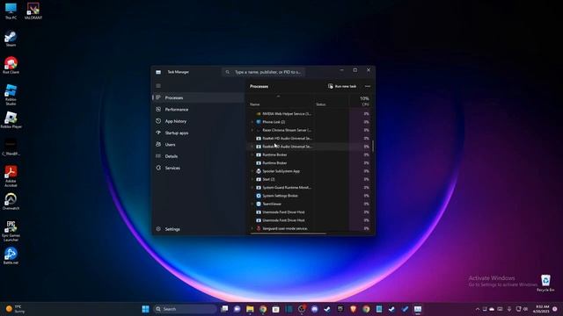
Task: Select the Roblox Player desktop shortcut
Action: [x=11, y=120]
